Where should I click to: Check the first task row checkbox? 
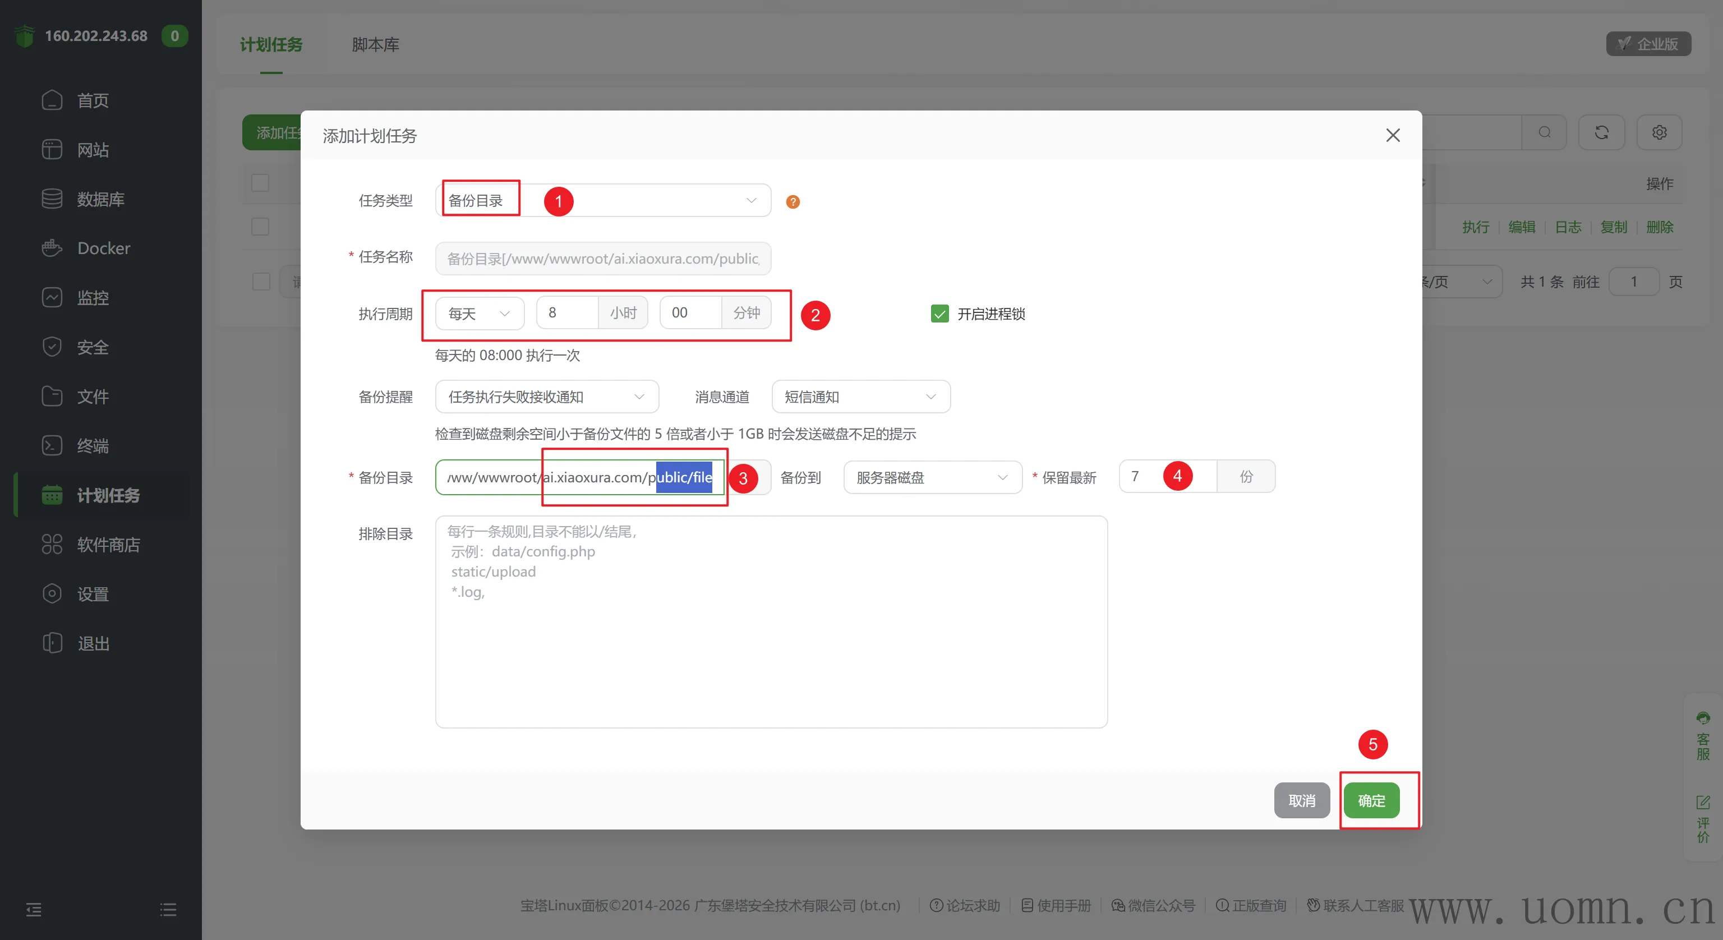point(260,227)
